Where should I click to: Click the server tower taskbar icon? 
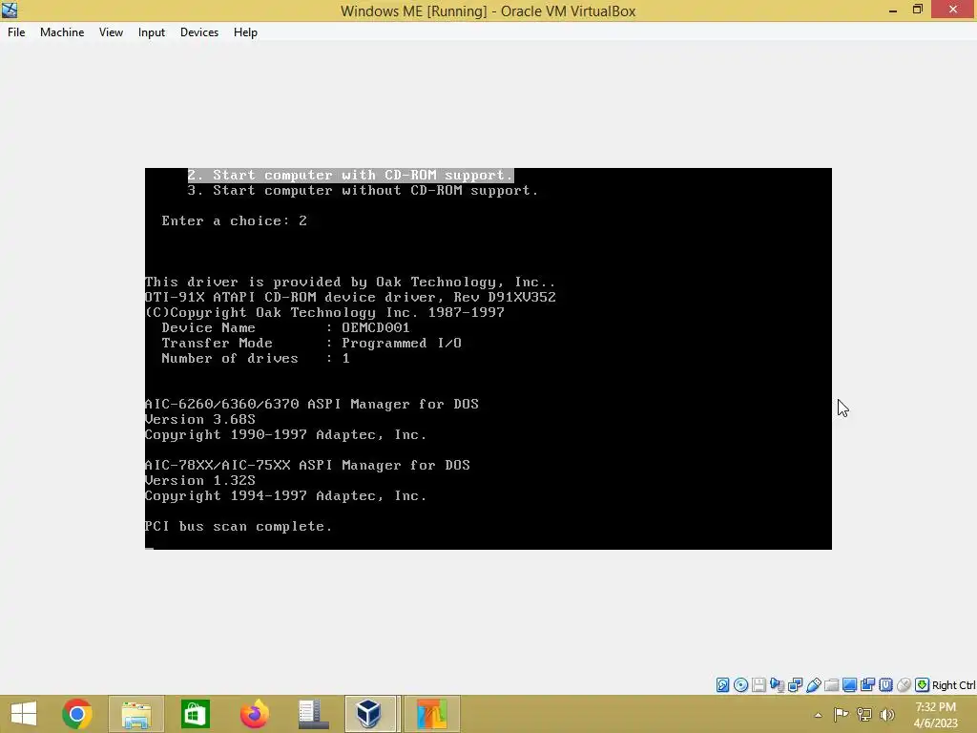pos(313,714)
